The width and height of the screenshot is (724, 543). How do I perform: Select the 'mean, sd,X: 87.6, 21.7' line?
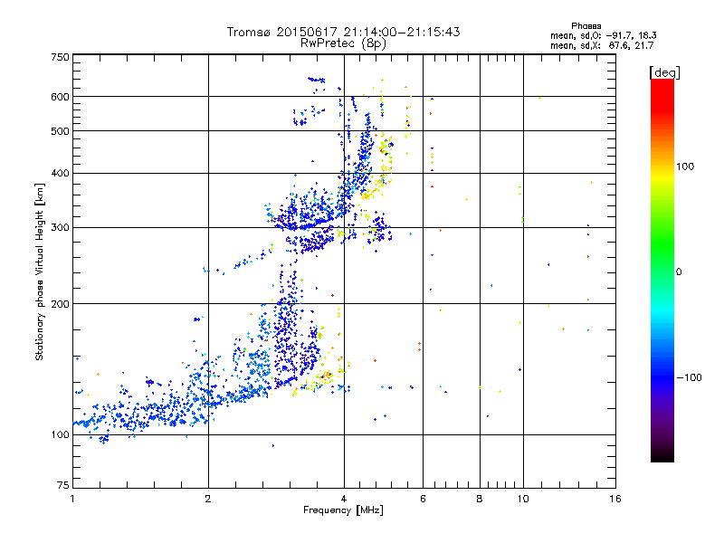pyautogui.click(x=602, y=45)
